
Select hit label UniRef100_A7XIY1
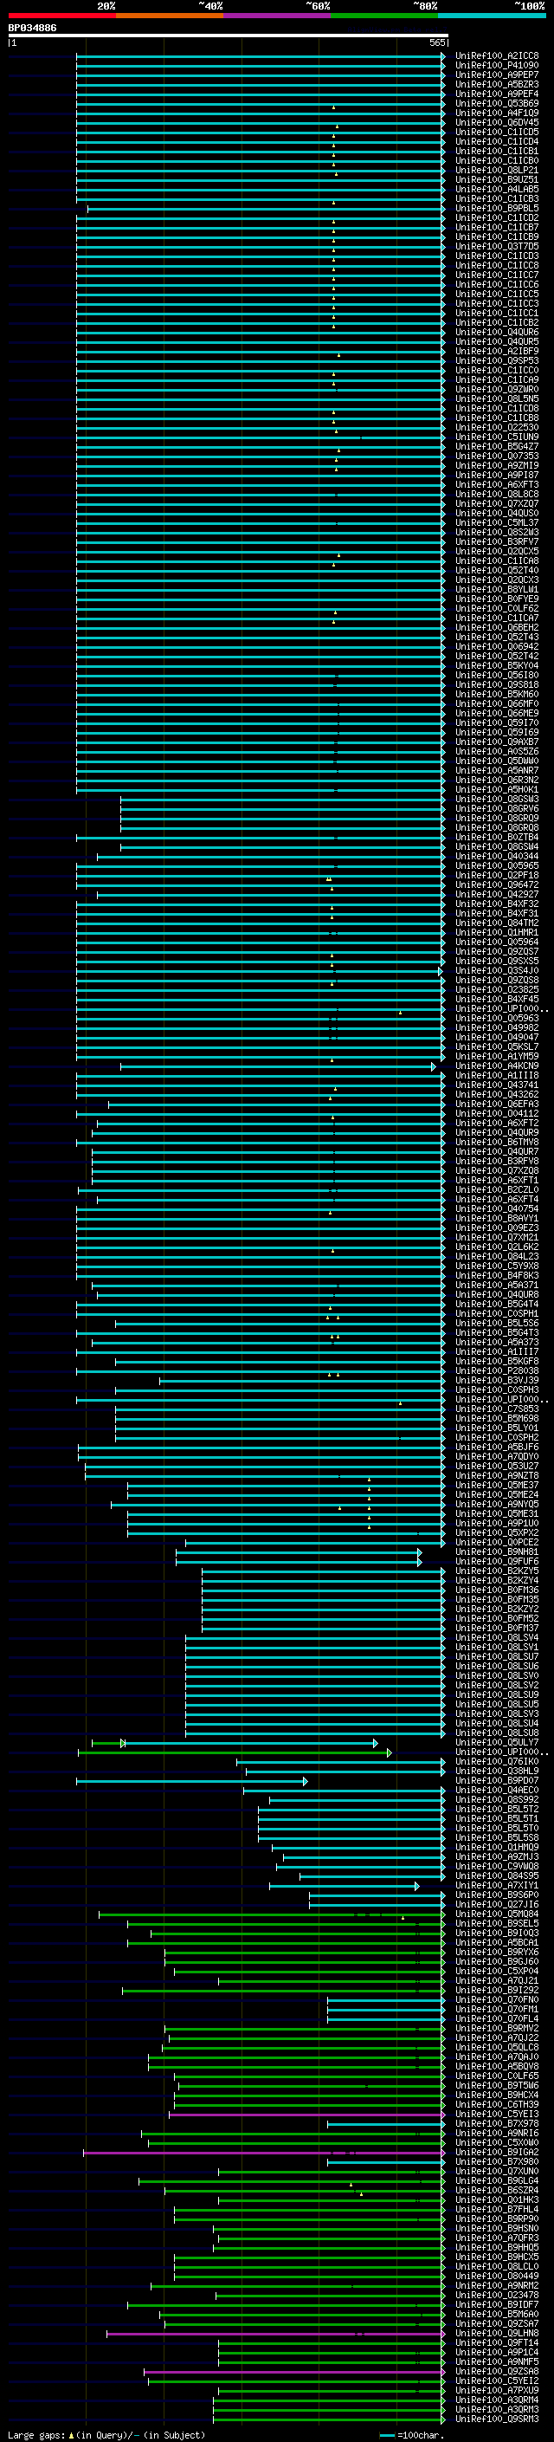coord(497,1886)
